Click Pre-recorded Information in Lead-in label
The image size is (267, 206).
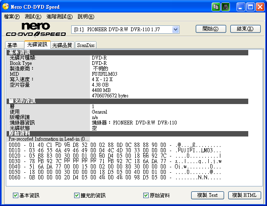tap(49, 139)
